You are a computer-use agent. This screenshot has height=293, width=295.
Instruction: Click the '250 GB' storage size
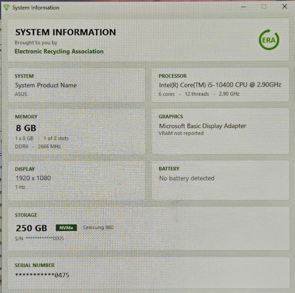pos(31,228)
